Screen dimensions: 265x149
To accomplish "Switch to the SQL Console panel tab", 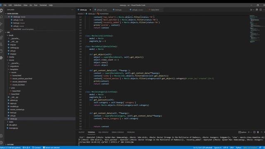I will 103,132.
